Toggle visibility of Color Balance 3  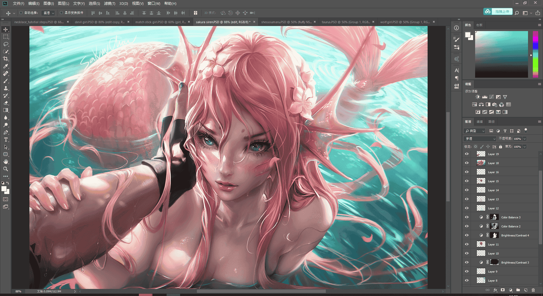pos(467,217)
